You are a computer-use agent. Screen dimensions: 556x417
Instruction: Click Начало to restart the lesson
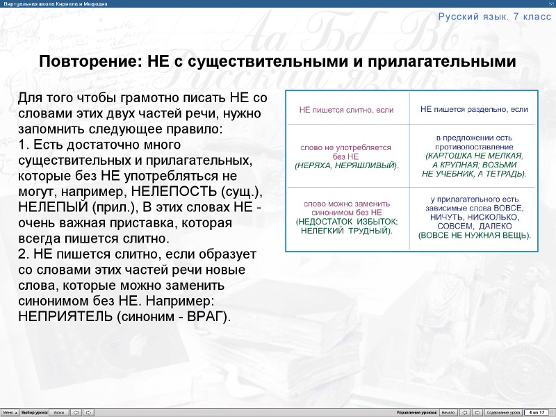coord(448,411)
